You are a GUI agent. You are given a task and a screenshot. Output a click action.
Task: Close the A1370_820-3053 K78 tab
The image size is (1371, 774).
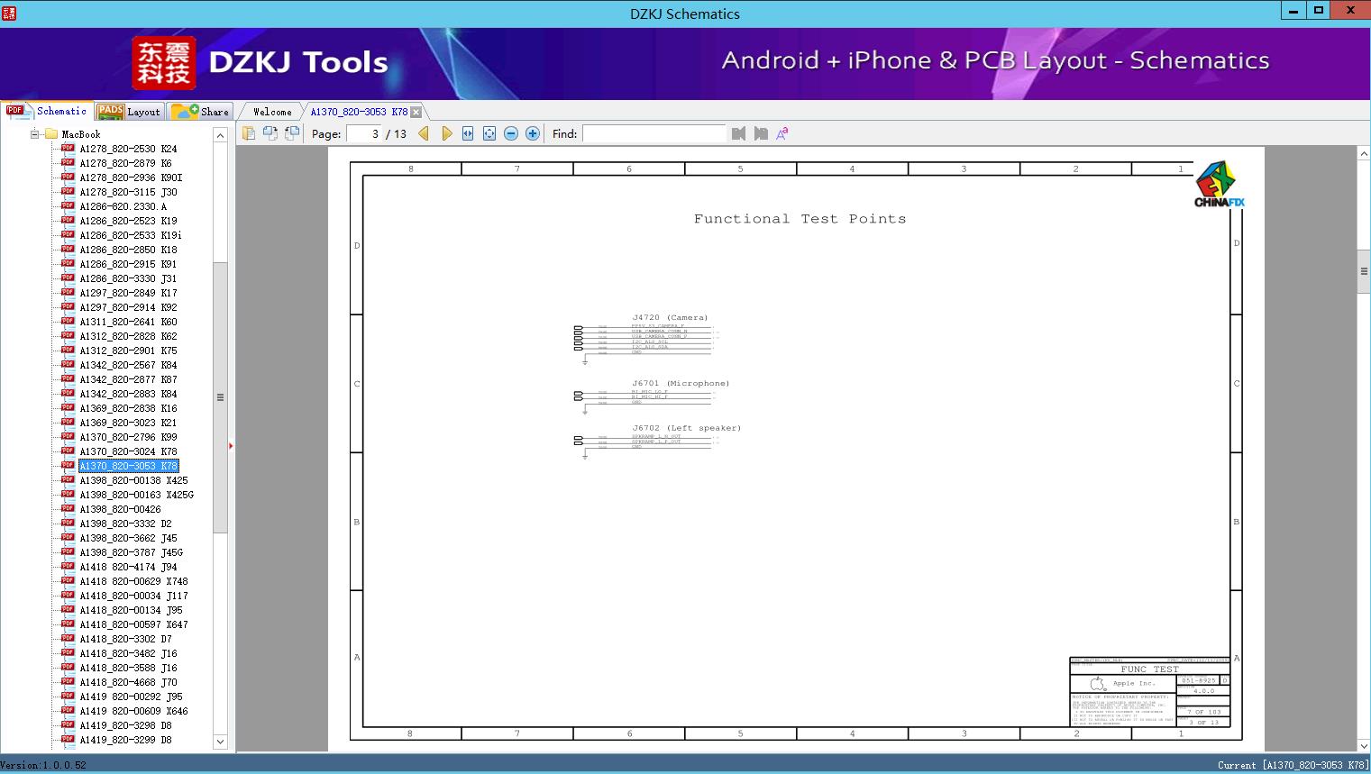(x=416, y=112)
